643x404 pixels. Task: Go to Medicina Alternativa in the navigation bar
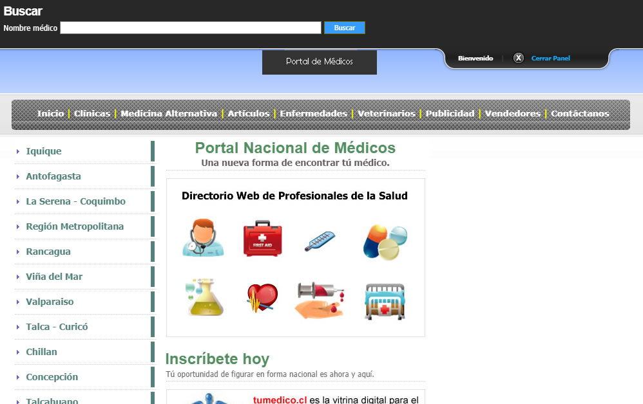click(x=169, y=114)
